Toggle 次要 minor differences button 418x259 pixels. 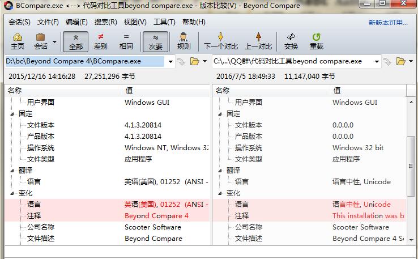point(155,41)
